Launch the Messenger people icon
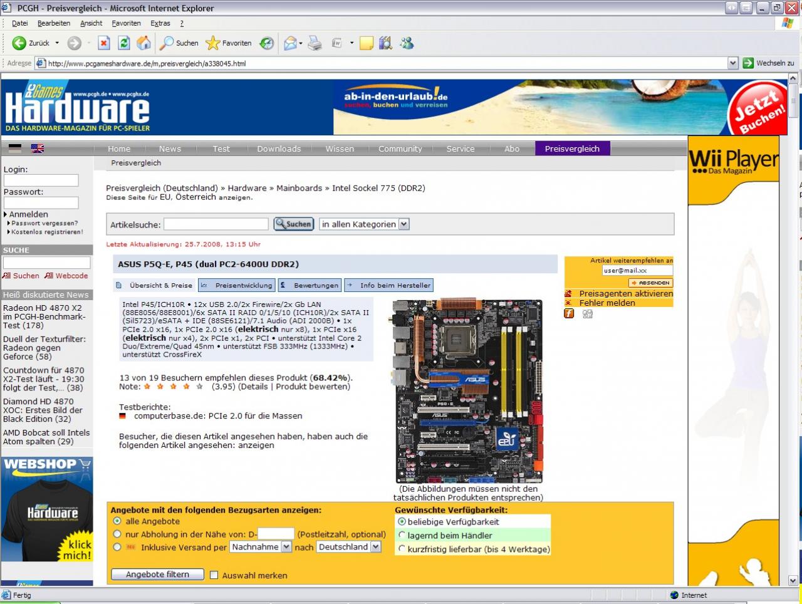Image resolution: width=802 pixels, height=604 pixels. click(407, 43)
